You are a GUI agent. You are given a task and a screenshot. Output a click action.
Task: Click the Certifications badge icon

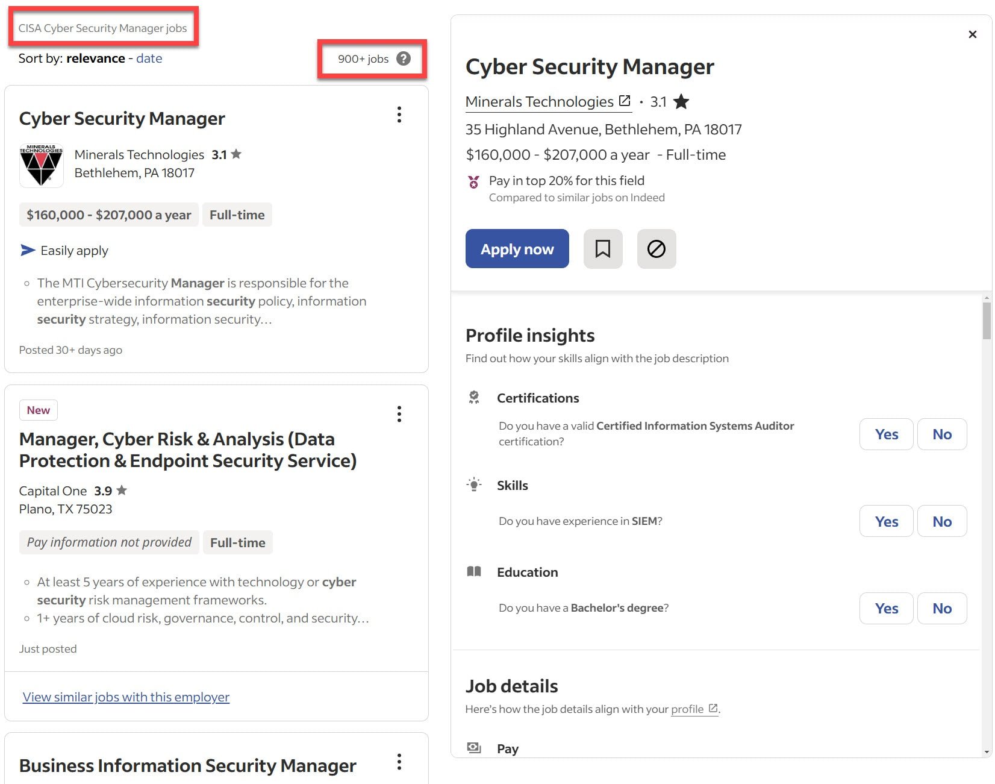pos(474,397)
